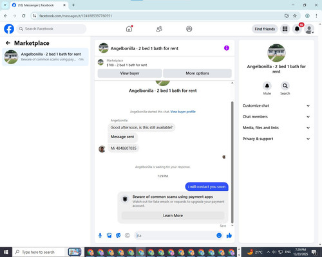Viewport: 322px width, 257px height.
Task: Click the listing thumbnail in chat header
Action: [104, 48]
